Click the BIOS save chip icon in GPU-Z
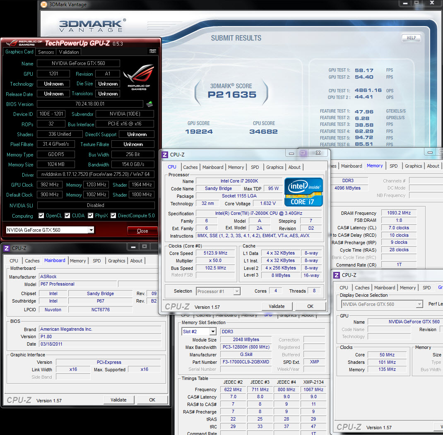Viewport: 443px width, 435px height. (149, 104)
